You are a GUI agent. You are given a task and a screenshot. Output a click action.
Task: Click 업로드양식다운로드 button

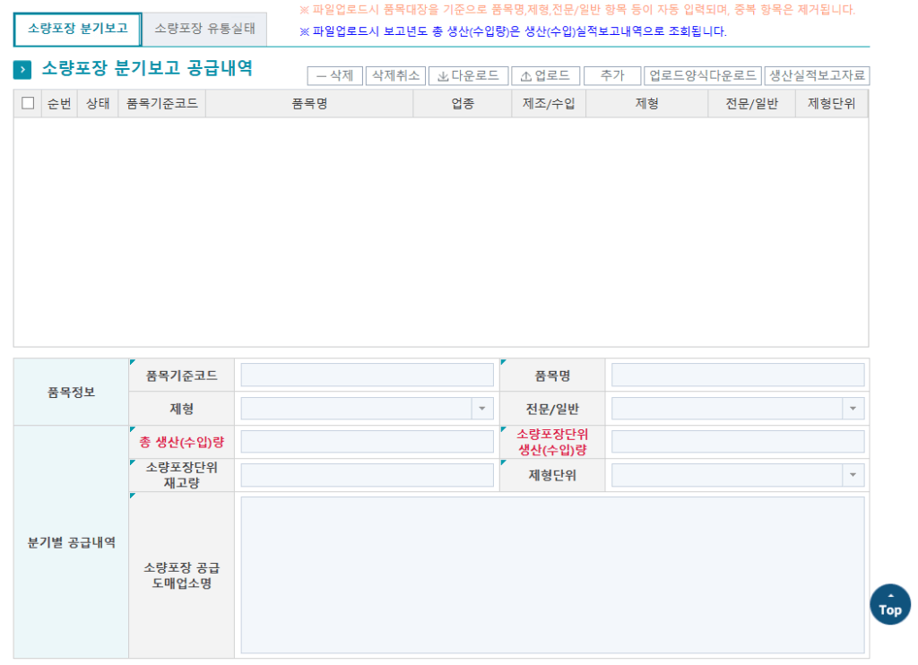click(703, 76)
